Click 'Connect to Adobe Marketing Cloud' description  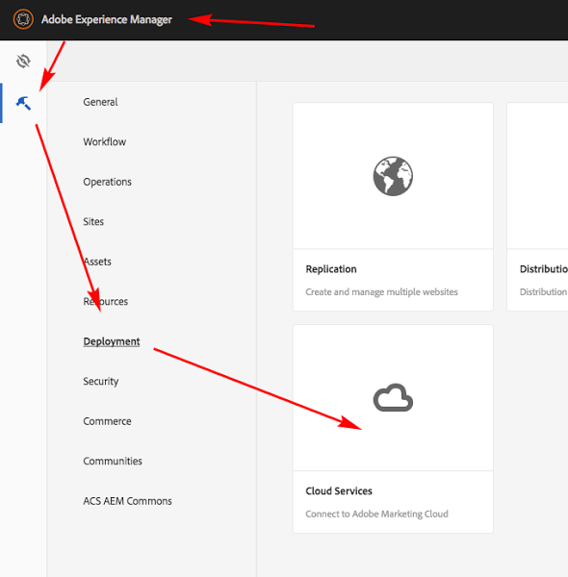tap(376, 514)
